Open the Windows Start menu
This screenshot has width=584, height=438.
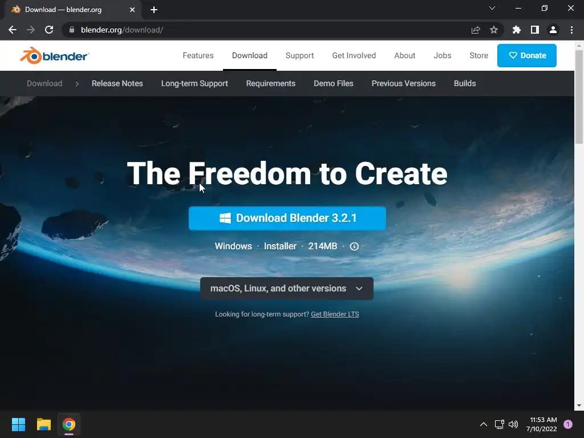[x=18, y=424]
